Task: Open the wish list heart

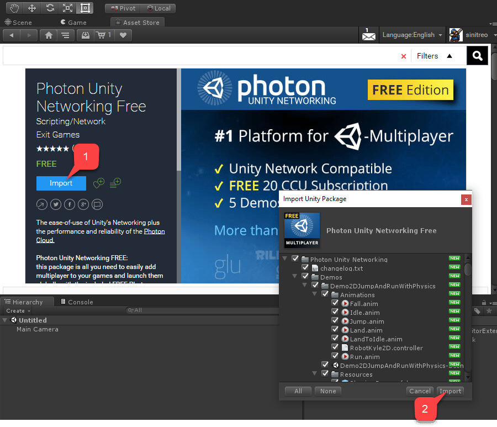Action: click(123, 35)
